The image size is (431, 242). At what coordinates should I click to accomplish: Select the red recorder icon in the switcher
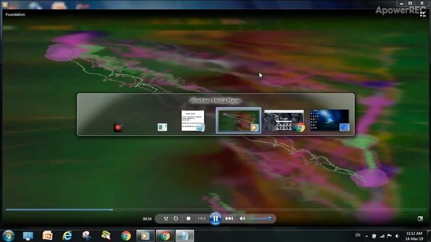pyautogui.click(x=118, y=128)
